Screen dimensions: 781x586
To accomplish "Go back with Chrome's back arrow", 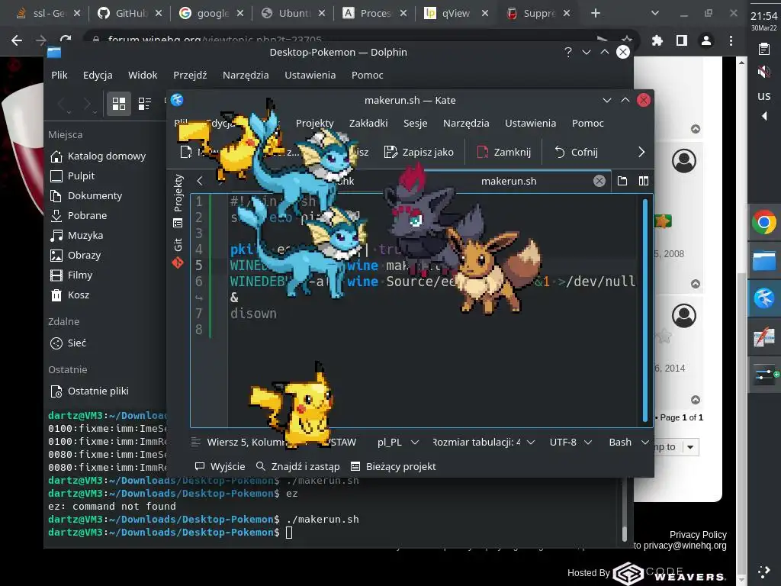I will pos(17,40).
